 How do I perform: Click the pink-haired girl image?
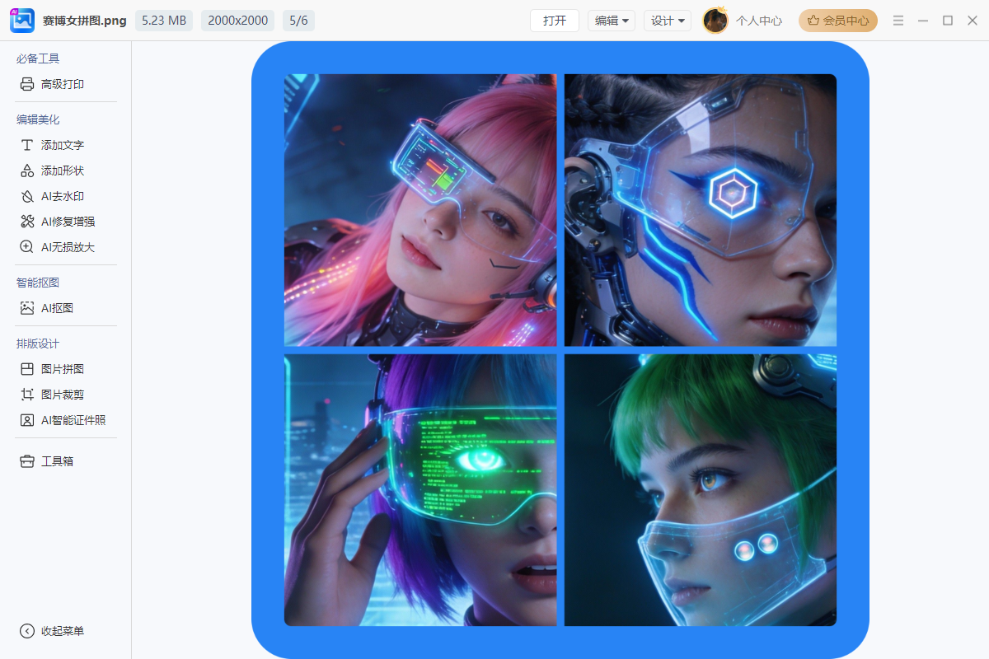click(420, 210)
